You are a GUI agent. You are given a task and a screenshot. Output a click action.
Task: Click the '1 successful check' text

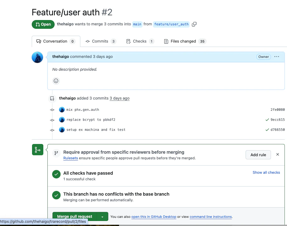(x=79, y=179)
